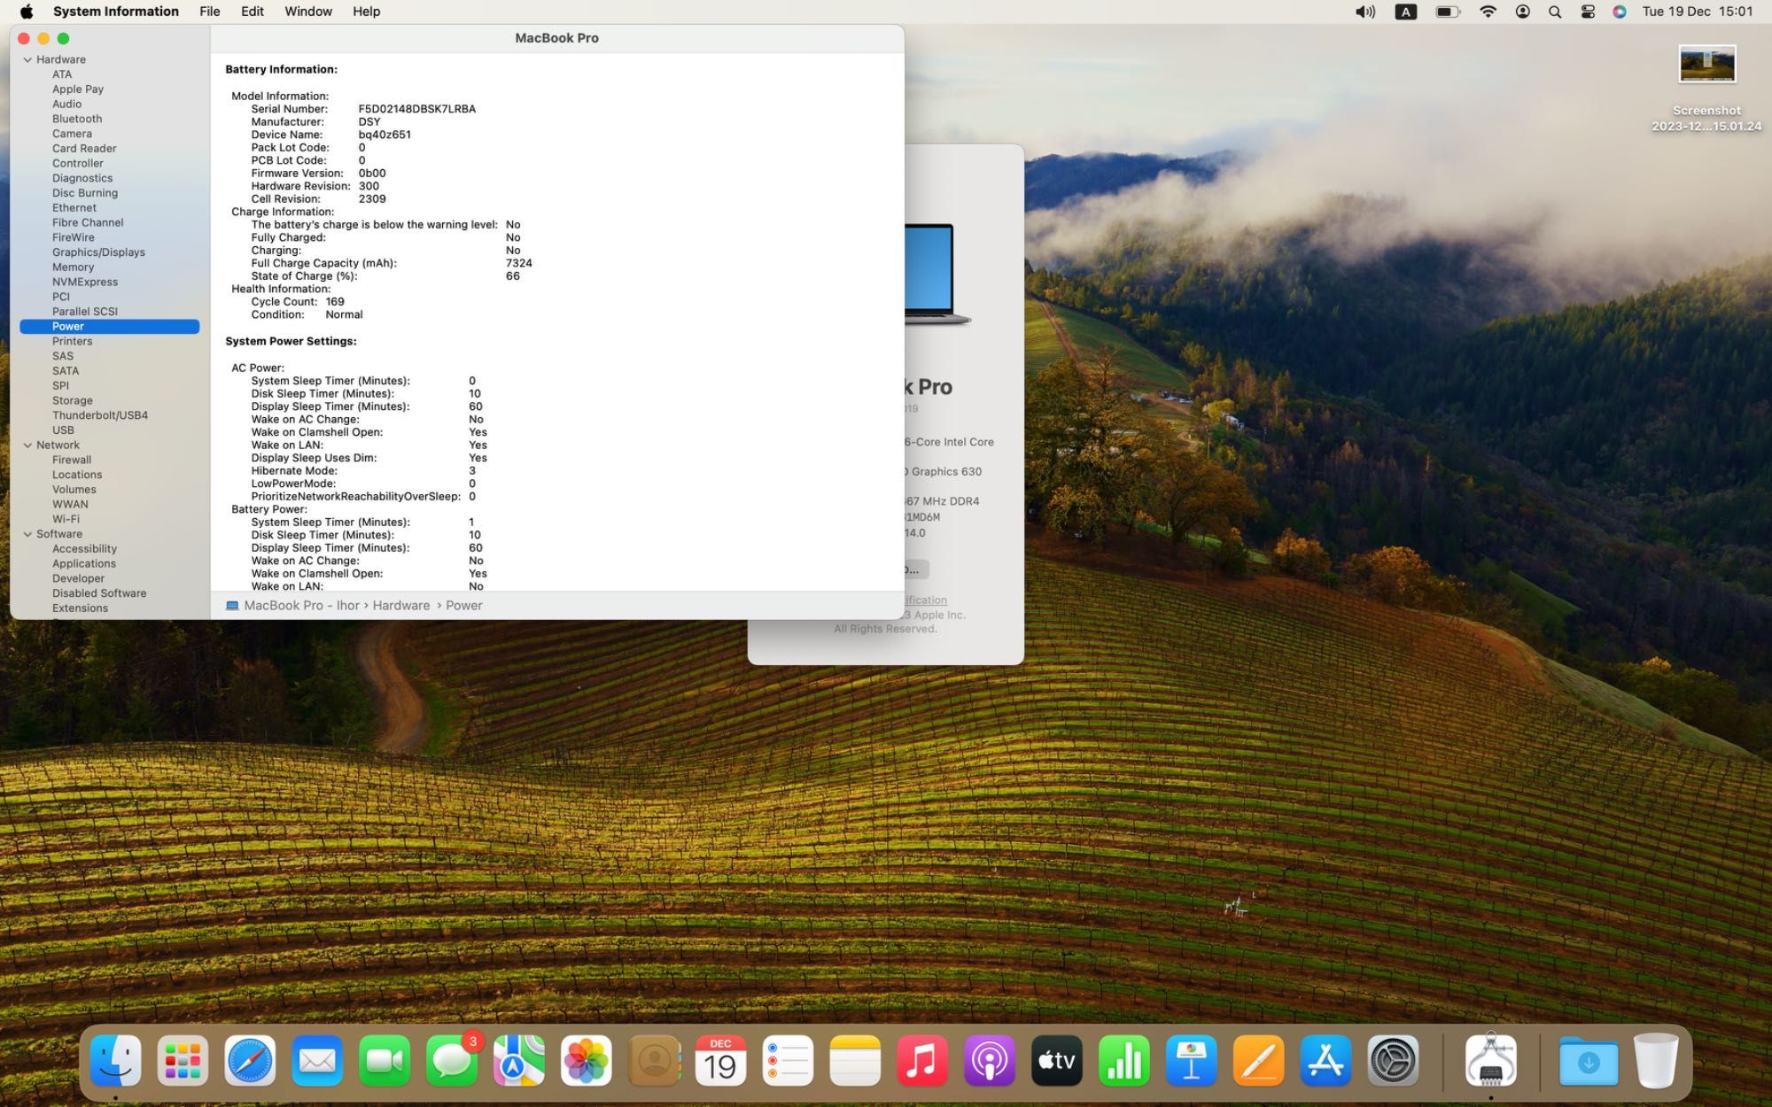Screen dimensions: 1772x1107
Task: Click System Information icon in Dock
Action: click(x=1491, y=1060)
